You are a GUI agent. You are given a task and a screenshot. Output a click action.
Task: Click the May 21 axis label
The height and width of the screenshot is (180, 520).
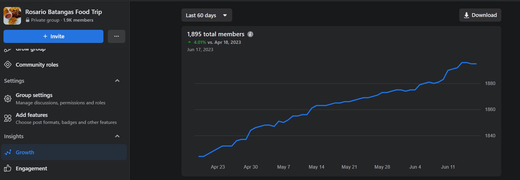(x=349, y=167)
